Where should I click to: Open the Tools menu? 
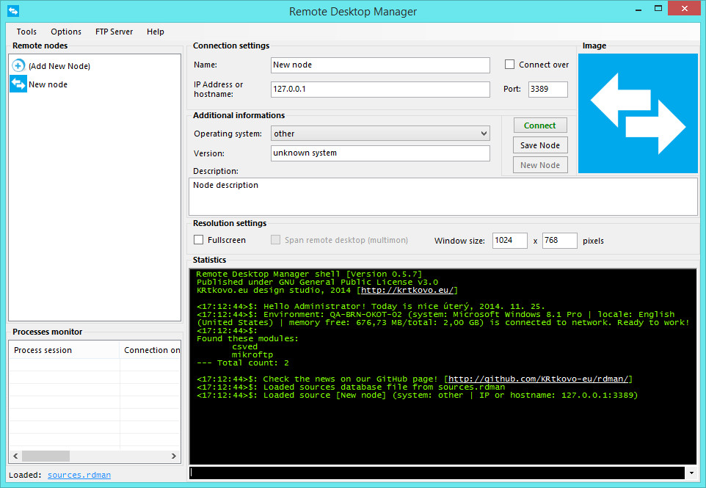26,32
